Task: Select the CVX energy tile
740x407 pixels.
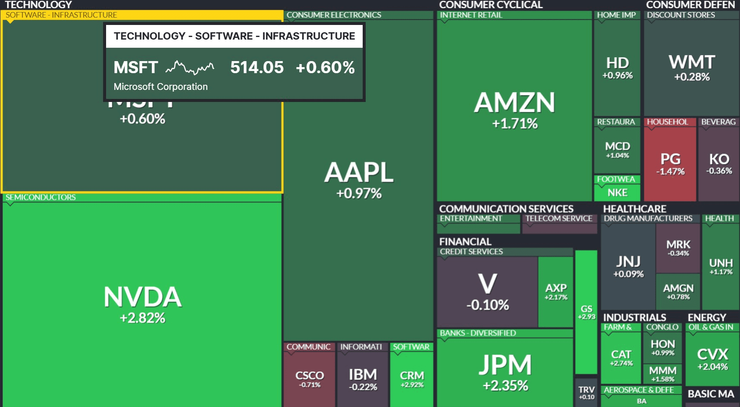Action: [712, 359]
